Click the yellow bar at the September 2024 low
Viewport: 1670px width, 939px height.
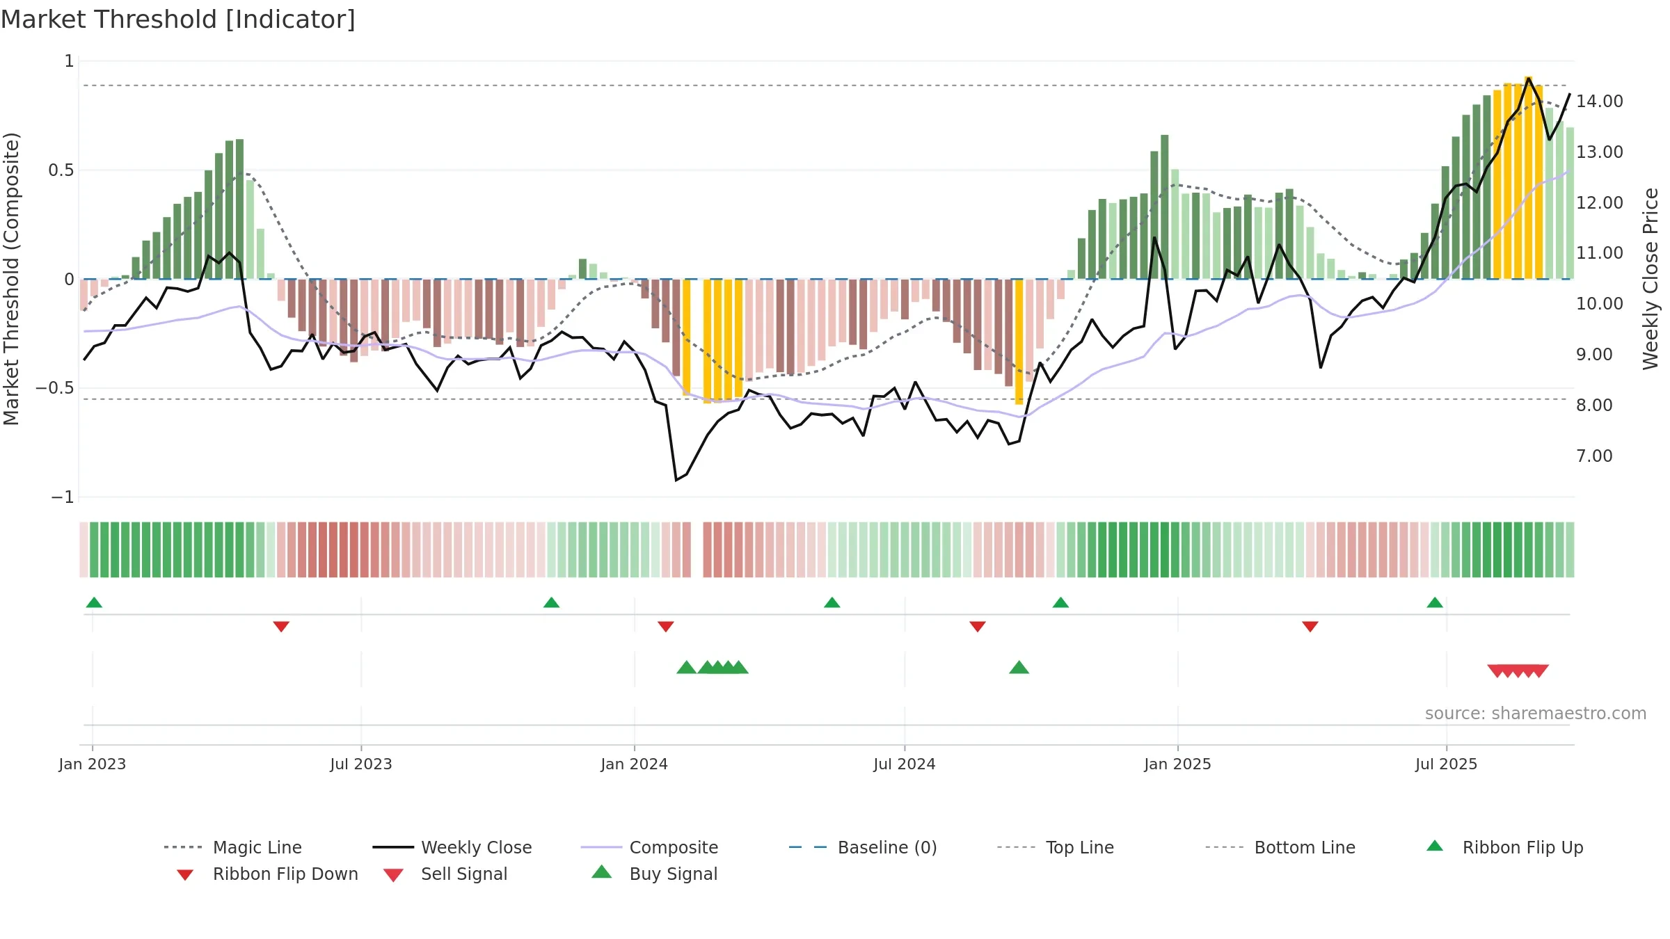pos(1019,342)
